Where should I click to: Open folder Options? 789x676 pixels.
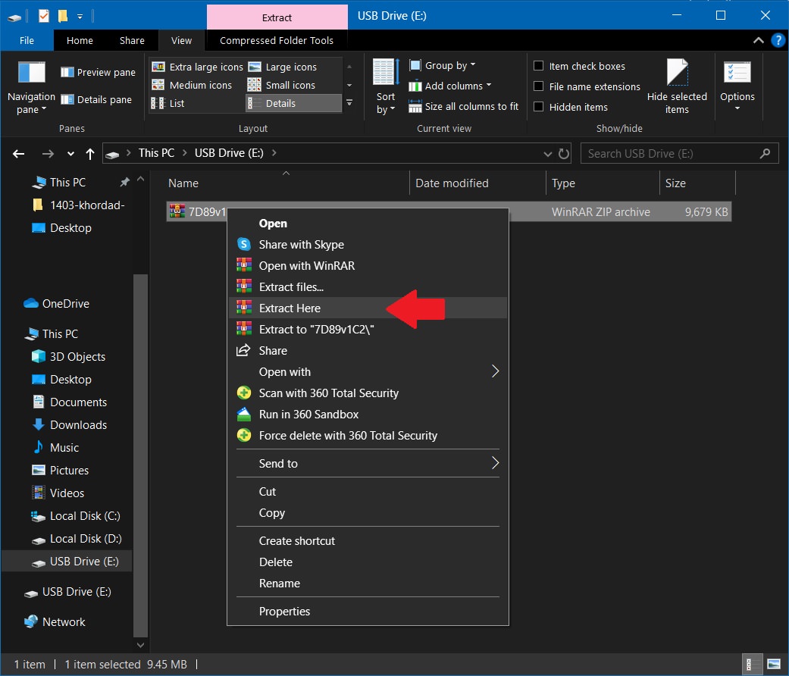point(737,86)
